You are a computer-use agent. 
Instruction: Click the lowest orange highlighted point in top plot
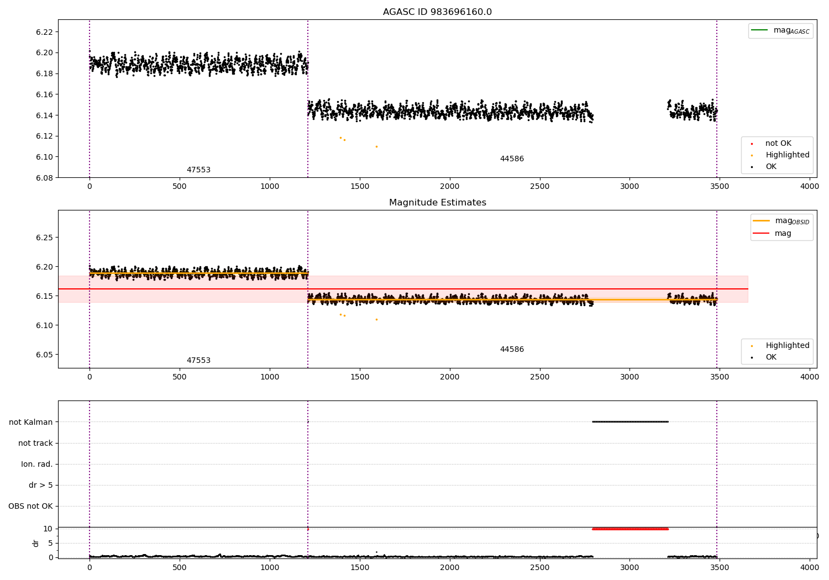[x=376, y=146]
